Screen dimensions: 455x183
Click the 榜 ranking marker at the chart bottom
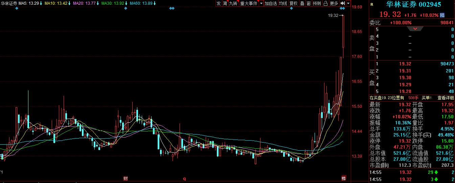344,178
